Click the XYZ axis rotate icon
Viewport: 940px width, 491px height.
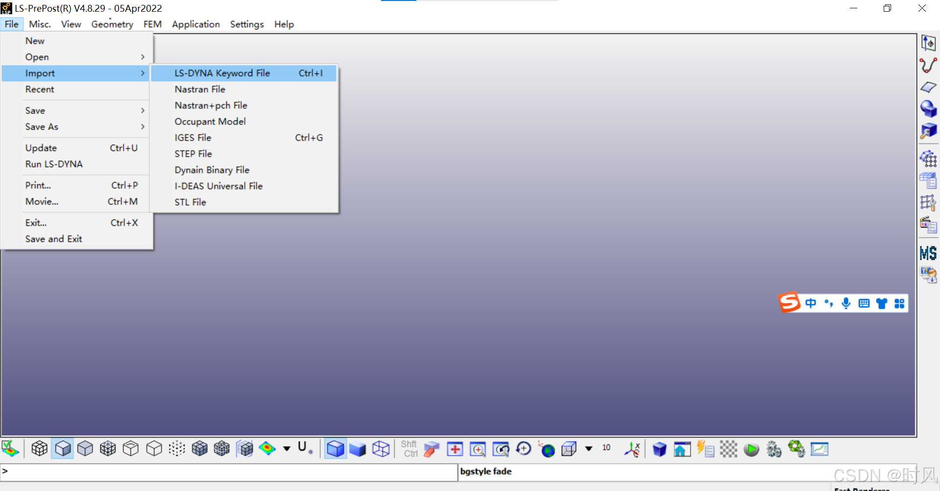tap(632, 449)
